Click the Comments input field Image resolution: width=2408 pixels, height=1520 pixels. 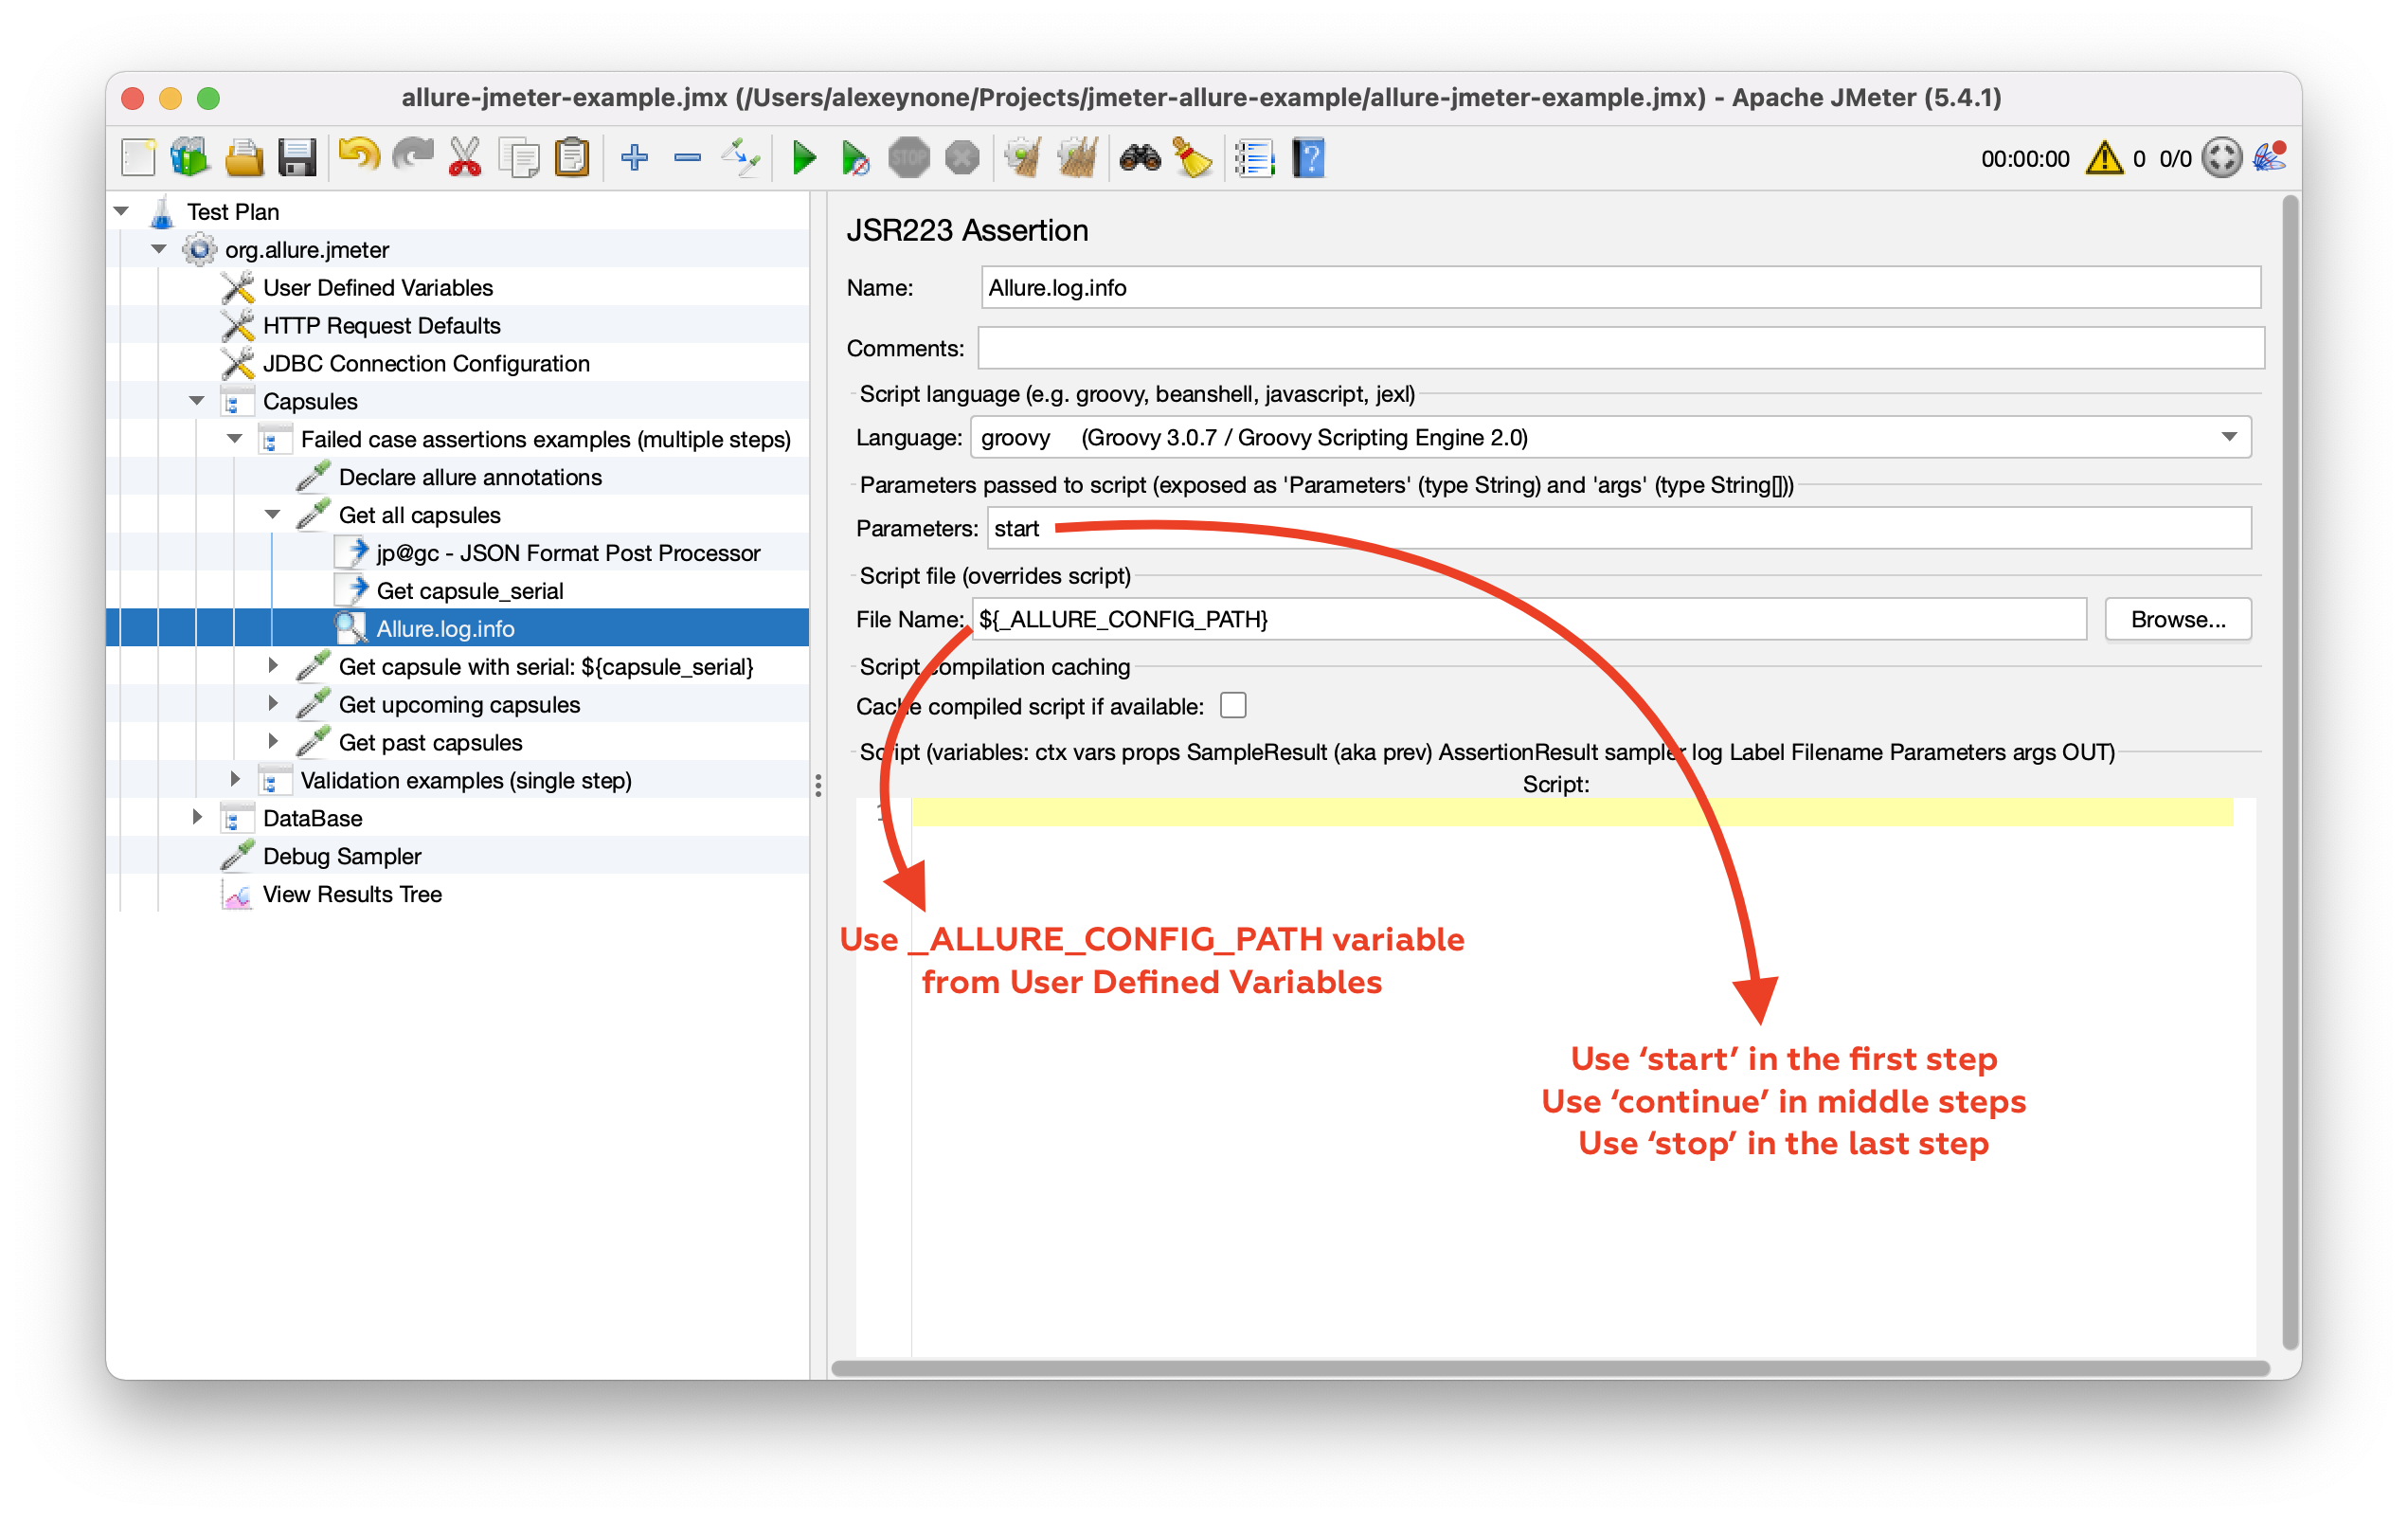tap(1620, 348)
